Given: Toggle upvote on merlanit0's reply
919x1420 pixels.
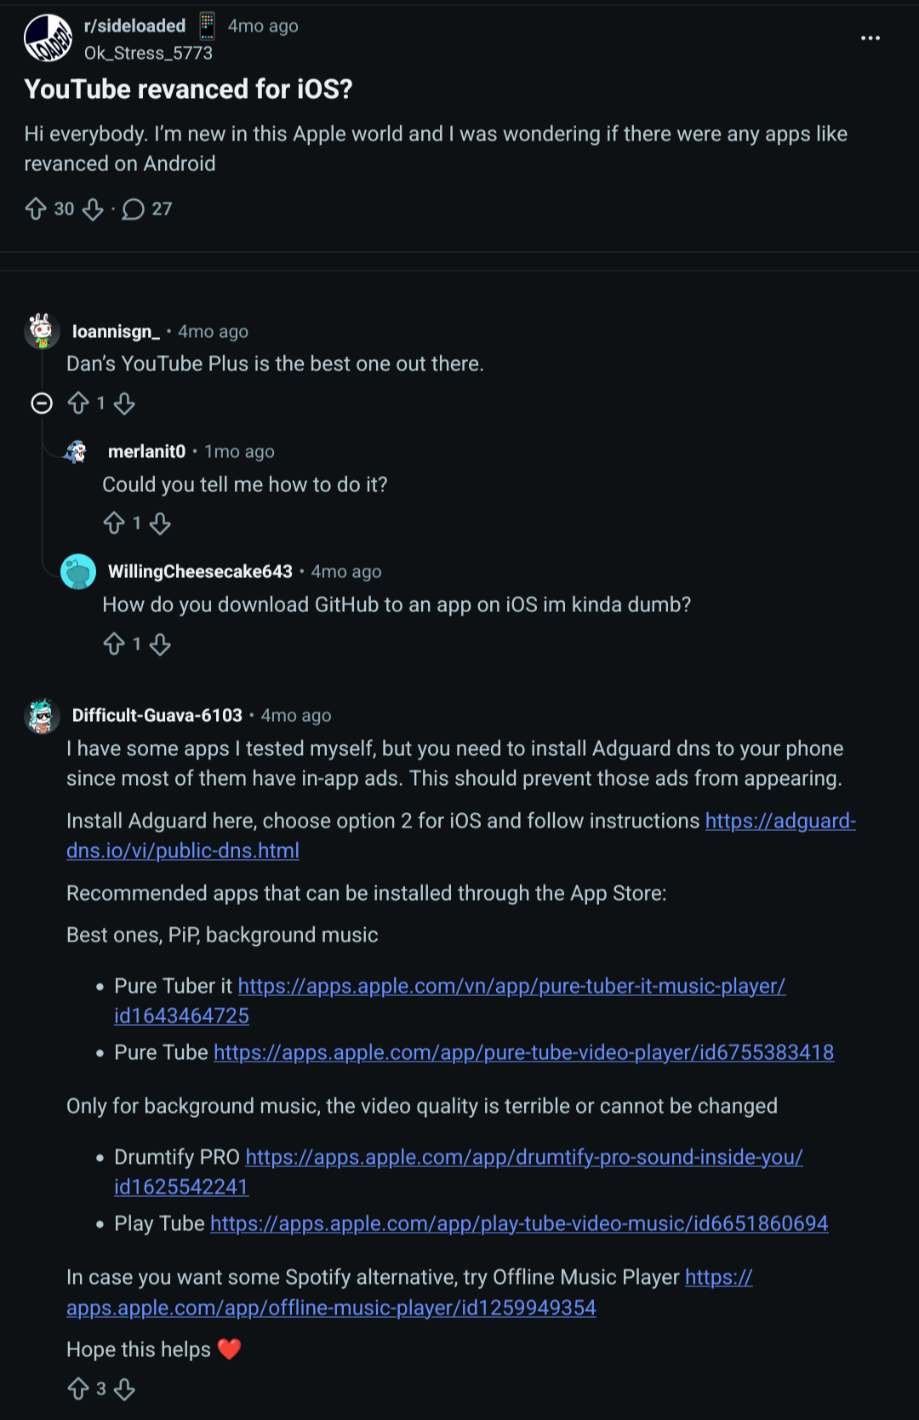Looking at the screenshot, I should [x=114, y=524].
